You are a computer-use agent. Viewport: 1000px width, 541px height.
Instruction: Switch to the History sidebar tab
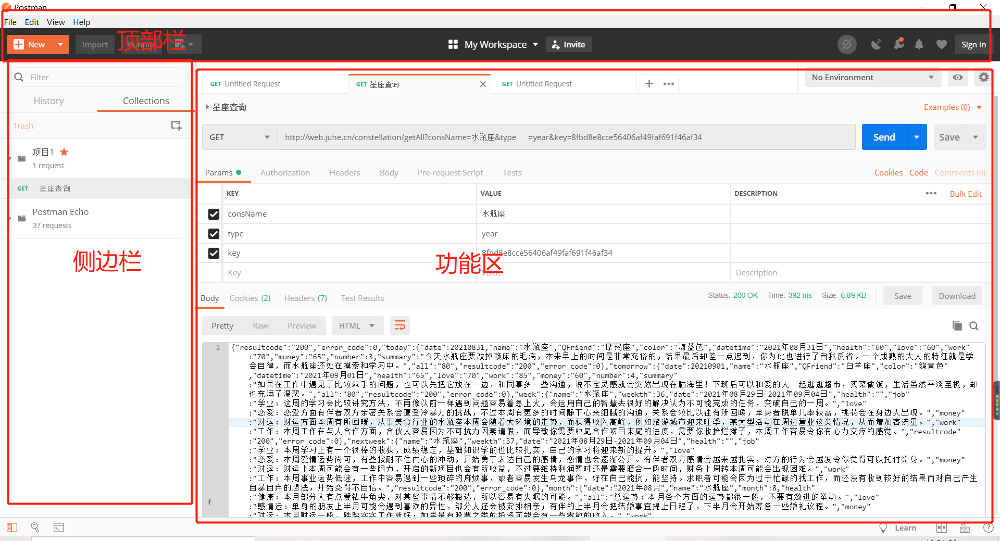pyautogui.click(x=49, y=101)
